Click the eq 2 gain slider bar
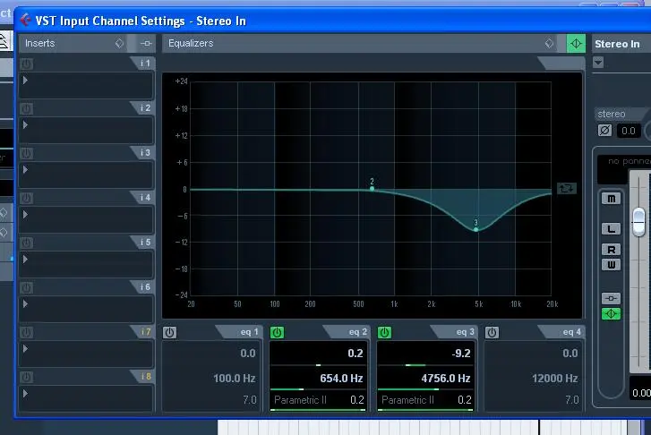 point(318,365)
